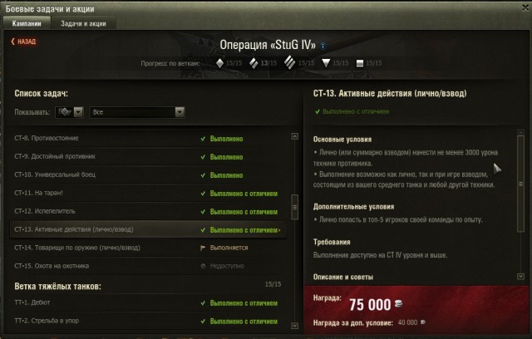Click the green checkmark of СТ-11 status
The image size is (532, 339).
pyautogui.click(x=203, y=194)
